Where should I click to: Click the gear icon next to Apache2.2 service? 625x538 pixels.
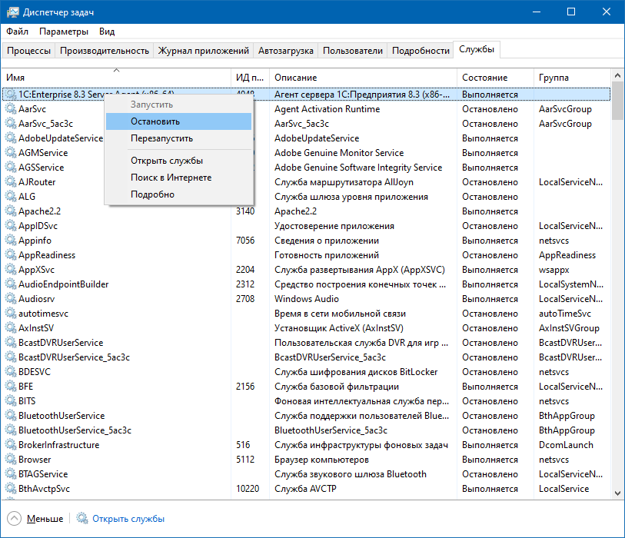tap(11, 211)
